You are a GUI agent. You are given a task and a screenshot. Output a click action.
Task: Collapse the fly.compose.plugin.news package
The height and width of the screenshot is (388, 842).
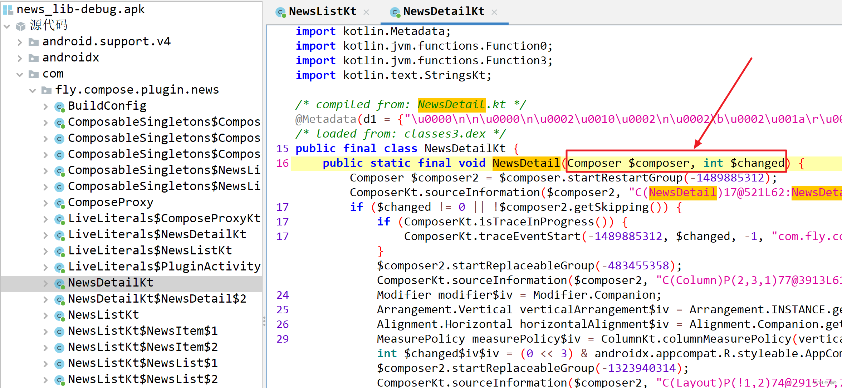pos(33,90)
